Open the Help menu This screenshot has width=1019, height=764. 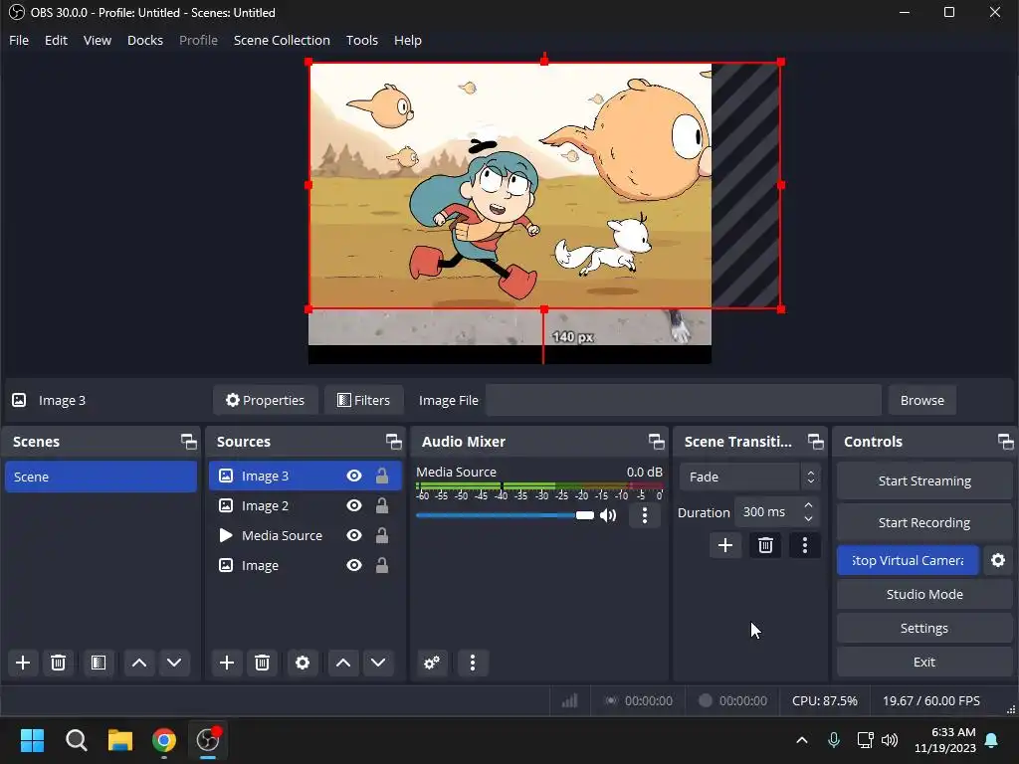[407, 40]
